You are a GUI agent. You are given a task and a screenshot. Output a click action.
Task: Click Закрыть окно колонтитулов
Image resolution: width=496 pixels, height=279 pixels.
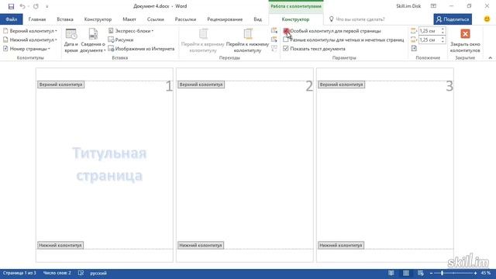pyautogui.click(x=465, y=40)
